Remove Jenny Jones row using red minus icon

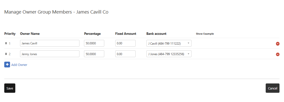277,54
